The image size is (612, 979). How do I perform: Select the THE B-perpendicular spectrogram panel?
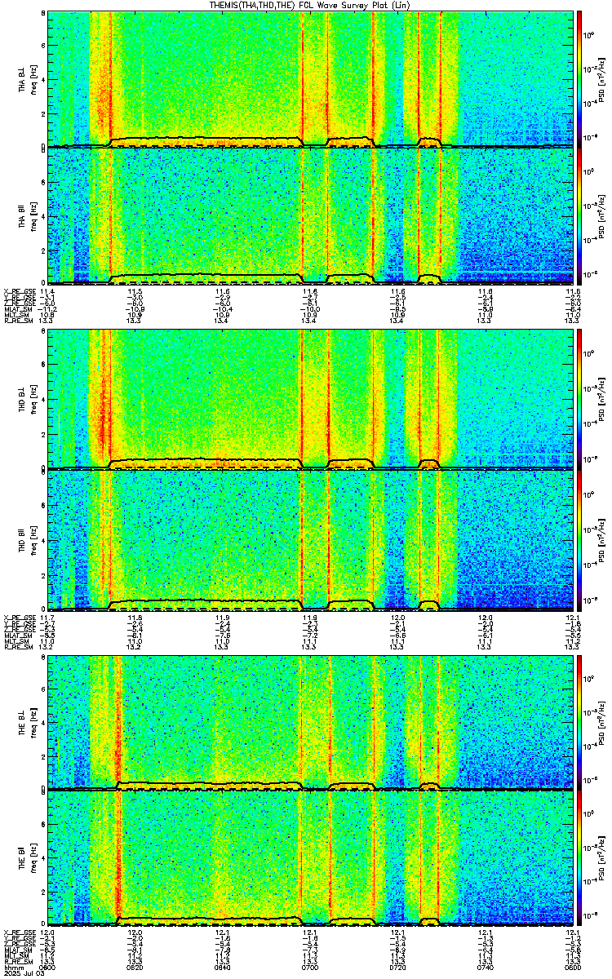click(x=311, y=721)
